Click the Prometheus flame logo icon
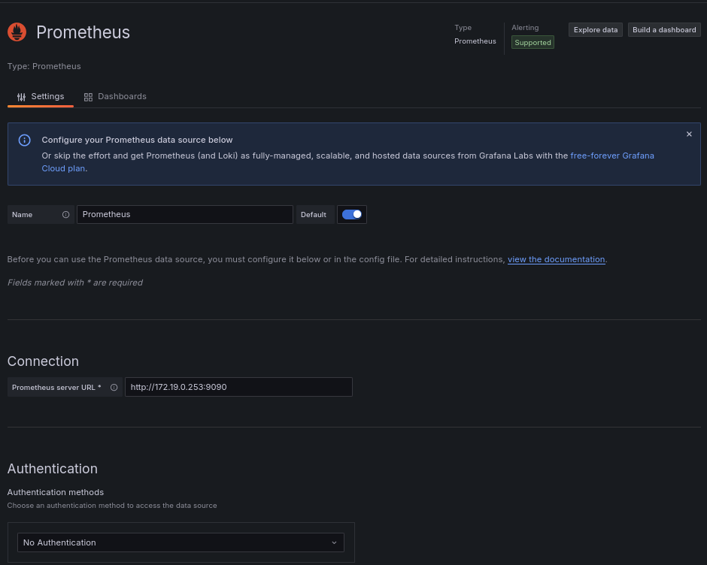This screenshot has height=565, width=707. tap(17, 32)
